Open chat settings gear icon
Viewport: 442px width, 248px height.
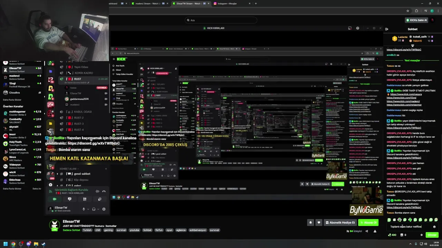[421, 235]
